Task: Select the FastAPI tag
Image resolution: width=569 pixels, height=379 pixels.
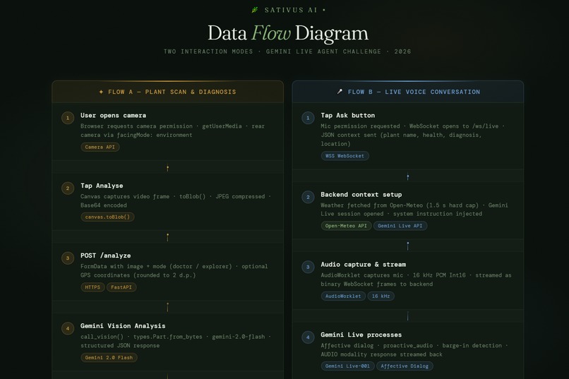Action: point(121,287)
